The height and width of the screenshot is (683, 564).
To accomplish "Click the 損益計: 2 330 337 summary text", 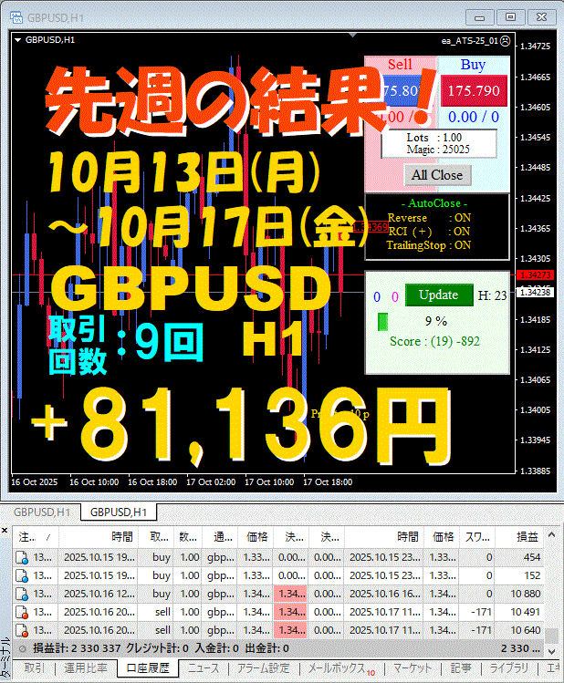I will pos(77,648).
